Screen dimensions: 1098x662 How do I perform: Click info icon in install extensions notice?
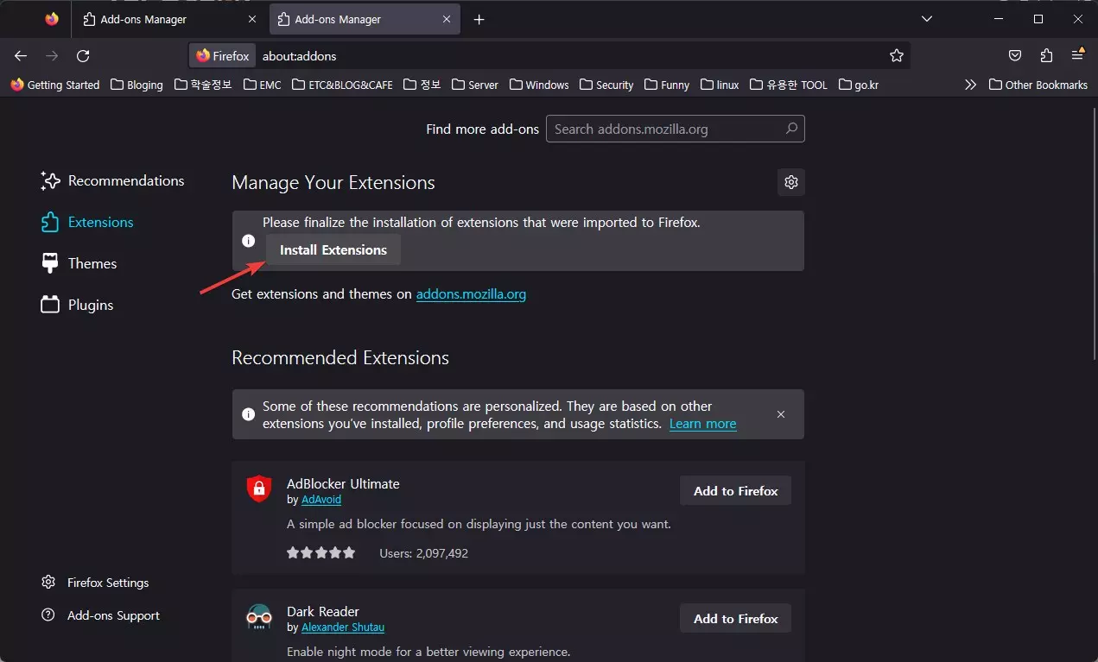point(248,241)
